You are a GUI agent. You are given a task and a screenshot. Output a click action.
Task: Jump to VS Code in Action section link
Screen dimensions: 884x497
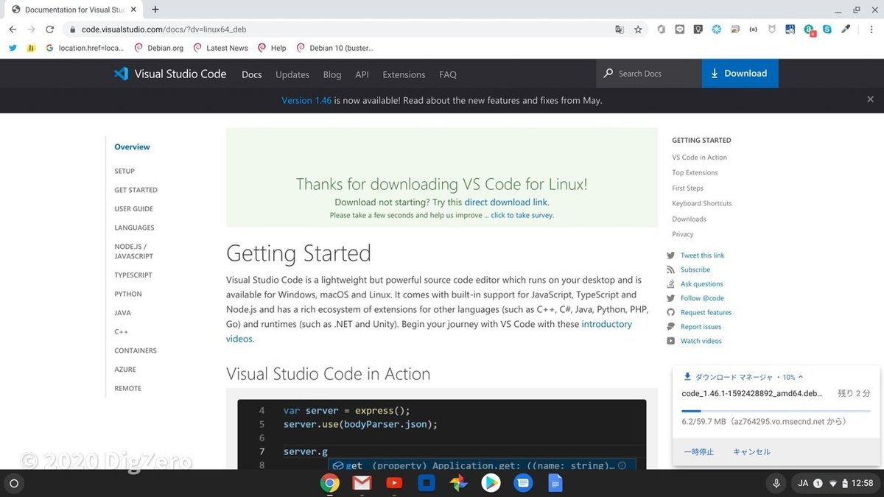(699, 158)
